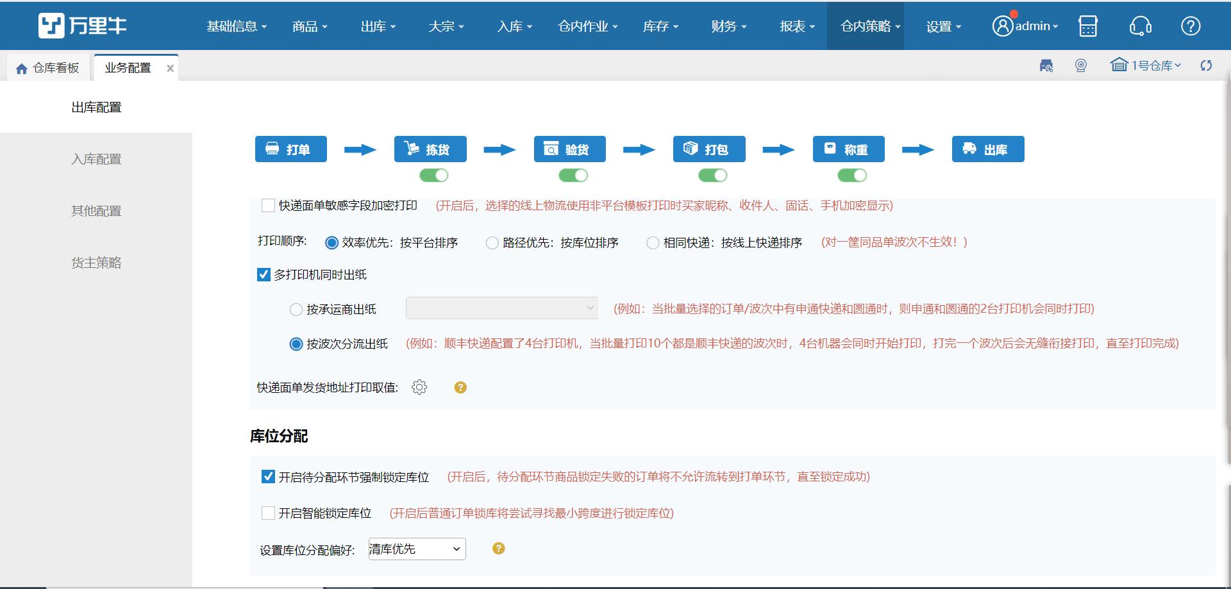Viewport: 1231px width, 589px height.
Task: Click the help icon beside 发货地址打印取值
Action: 460,387
